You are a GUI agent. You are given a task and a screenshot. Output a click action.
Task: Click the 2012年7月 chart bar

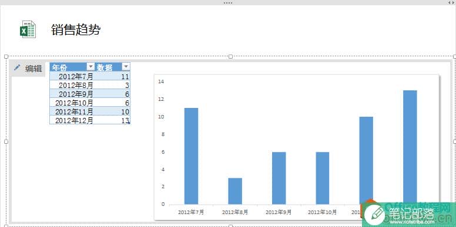pyautogui.click(x=192, y=156)
